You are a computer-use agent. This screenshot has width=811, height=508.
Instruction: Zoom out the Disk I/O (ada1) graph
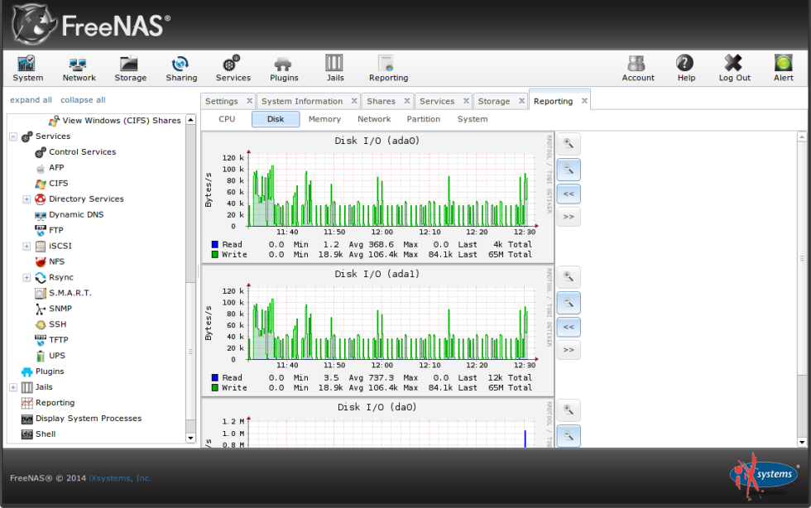click(x=569, y=302)
